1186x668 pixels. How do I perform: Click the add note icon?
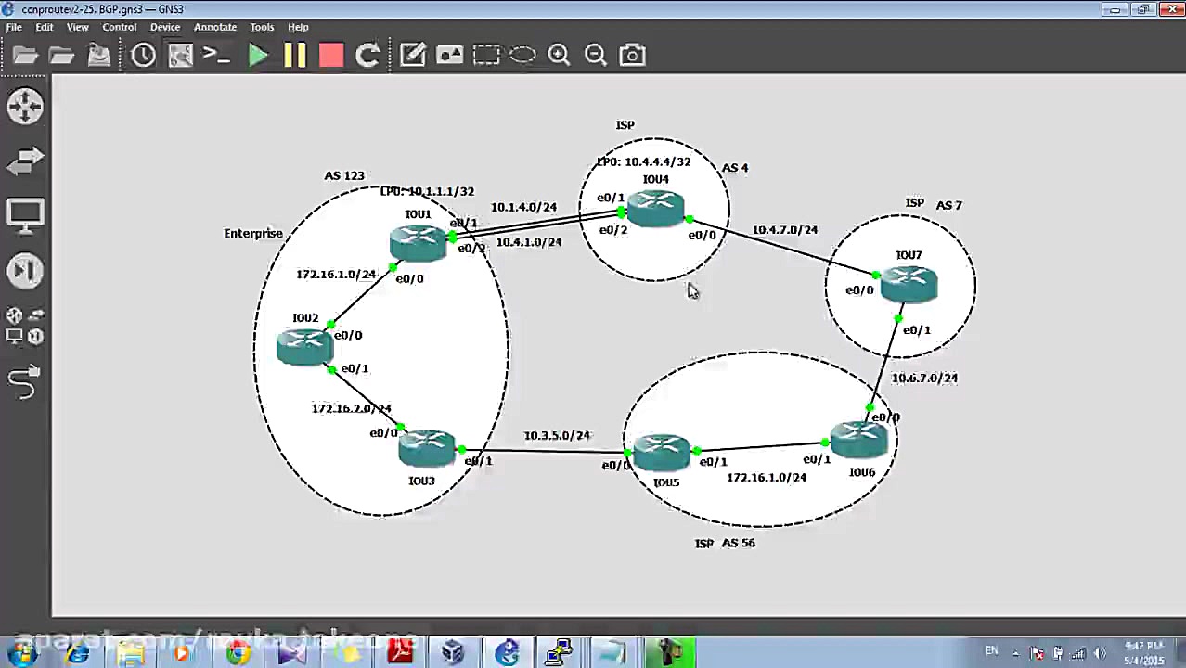tap(413, 56)
